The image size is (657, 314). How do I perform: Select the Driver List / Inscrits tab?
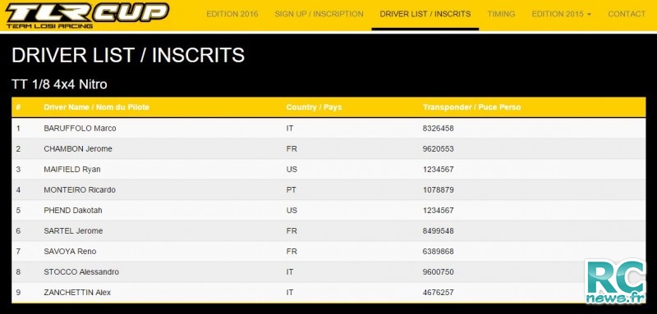(425, 14)
